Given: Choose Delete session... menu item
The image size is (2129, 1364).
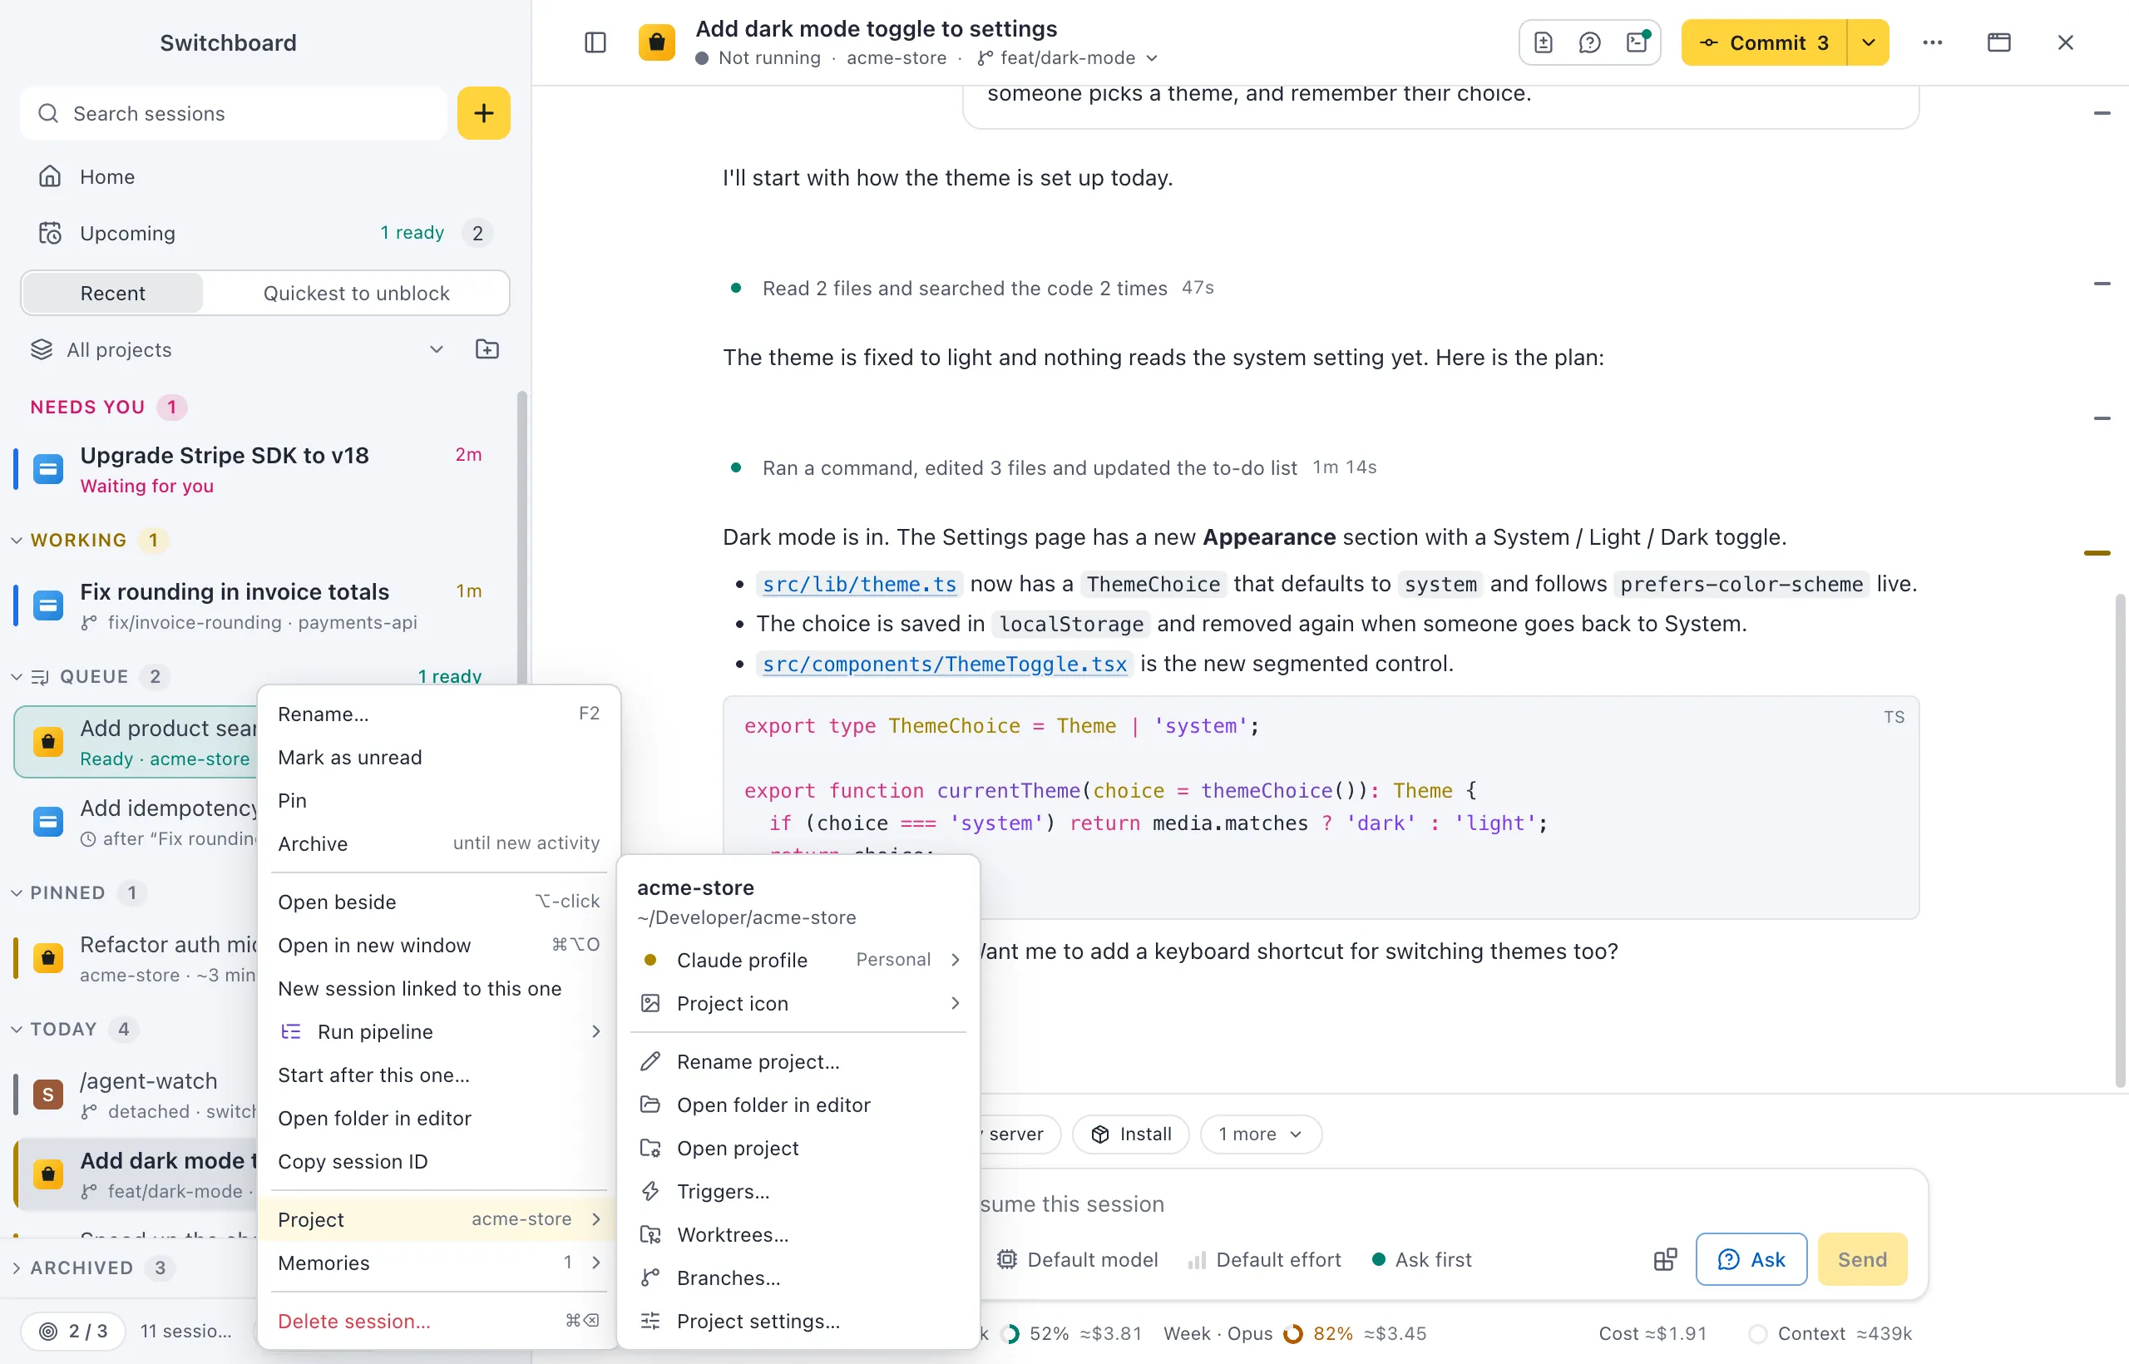Looking at the screenshot, I should point(438,1321).
